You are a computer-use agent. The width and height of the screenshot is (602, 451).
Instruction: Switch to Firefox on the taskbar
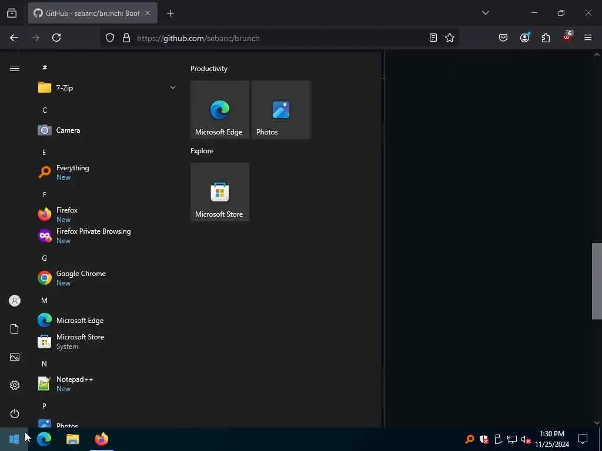(102, 439)
